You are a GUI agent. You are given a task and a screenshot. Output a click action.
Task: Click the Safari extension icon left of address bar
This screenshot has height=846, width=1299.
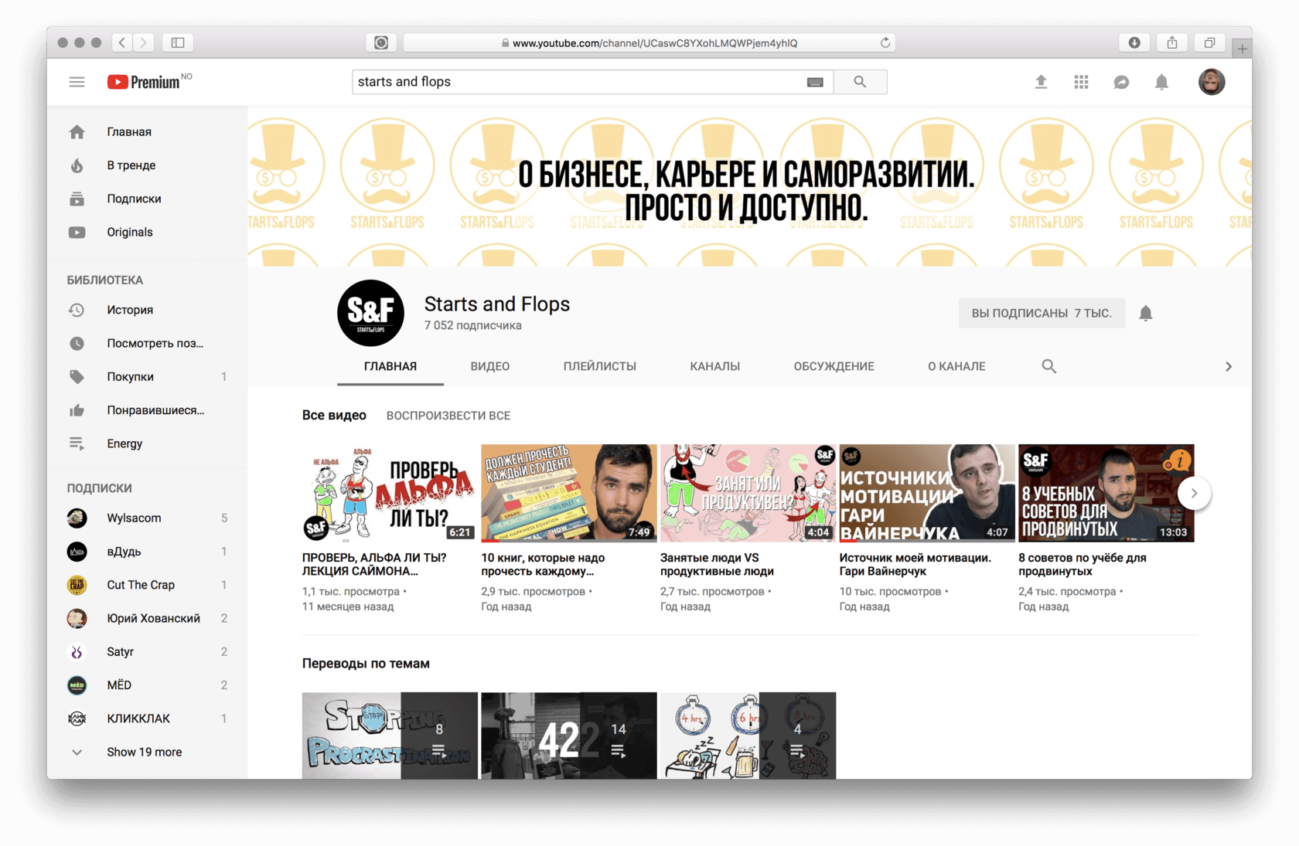pos(381,42)
